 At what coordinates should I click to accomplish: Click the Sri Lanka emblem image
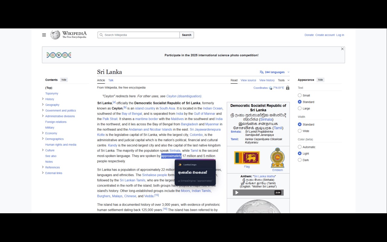tap(278, 158)
